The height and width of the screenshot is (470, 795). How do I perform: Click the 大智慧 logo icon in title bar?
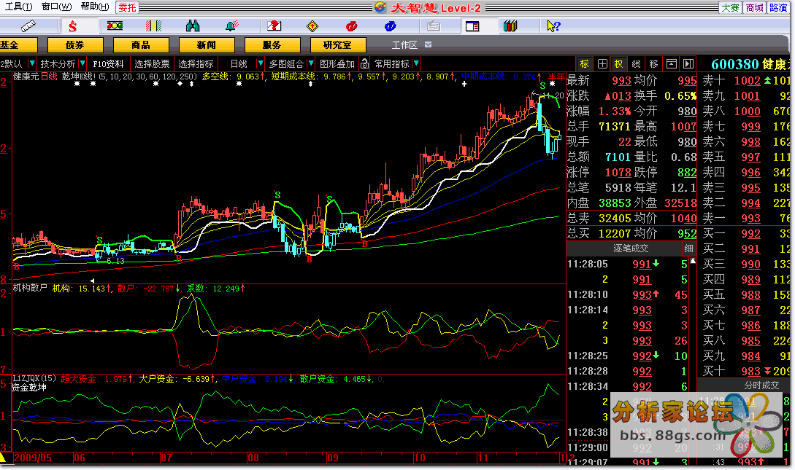click(x=380, y=7)
